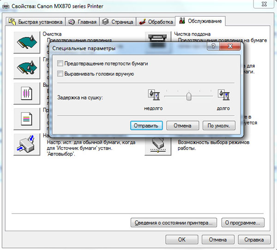Confirm properties with OK button
This screenshot has width=277, height=250.
(182, 239)
